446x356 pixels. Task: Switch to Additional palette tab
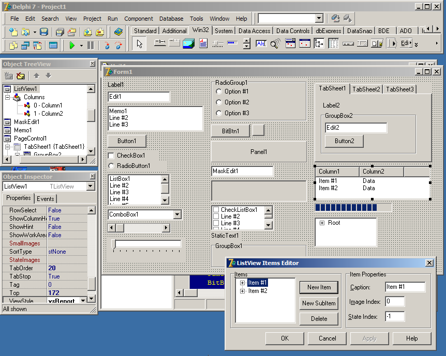point(174,30)
